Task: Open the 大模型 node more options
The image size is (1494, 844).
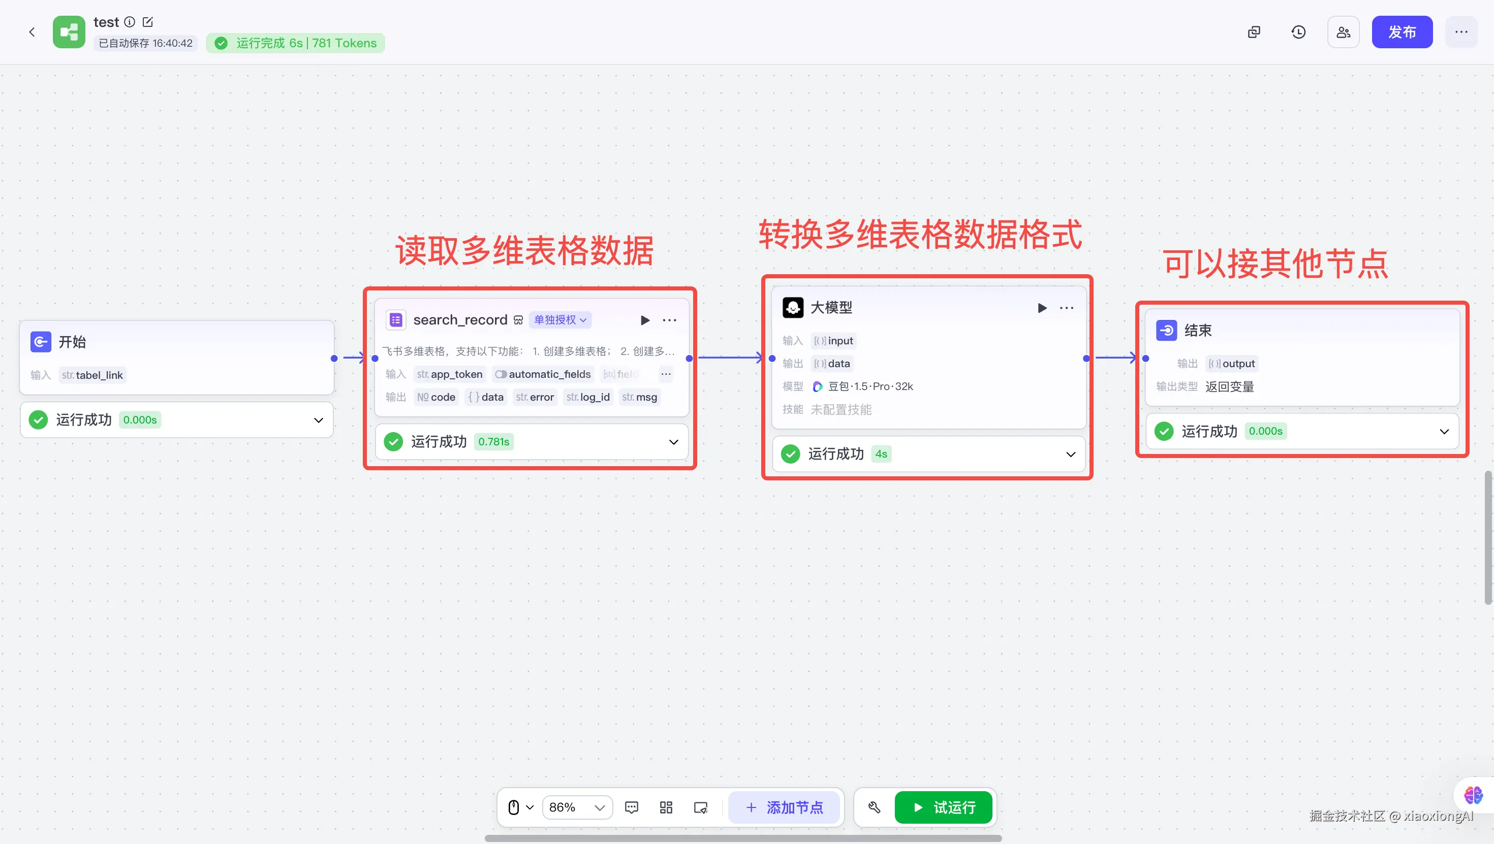Action: click(x=1067, y=308)
